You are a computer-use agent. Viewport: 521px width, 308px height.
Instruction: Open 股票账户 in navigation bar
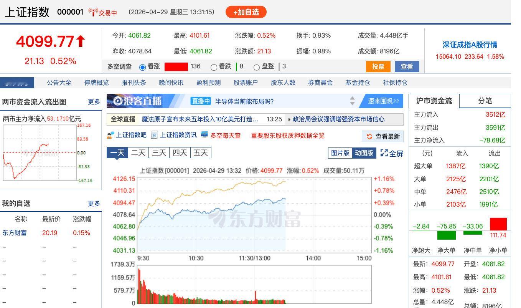click(246, 83)
